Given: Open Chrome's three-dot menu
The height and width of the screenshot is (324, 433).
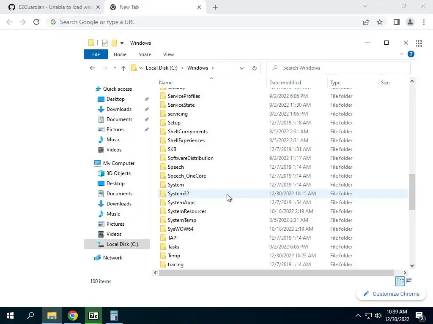Looking at the screenshot, I should (x=424, y=22).
